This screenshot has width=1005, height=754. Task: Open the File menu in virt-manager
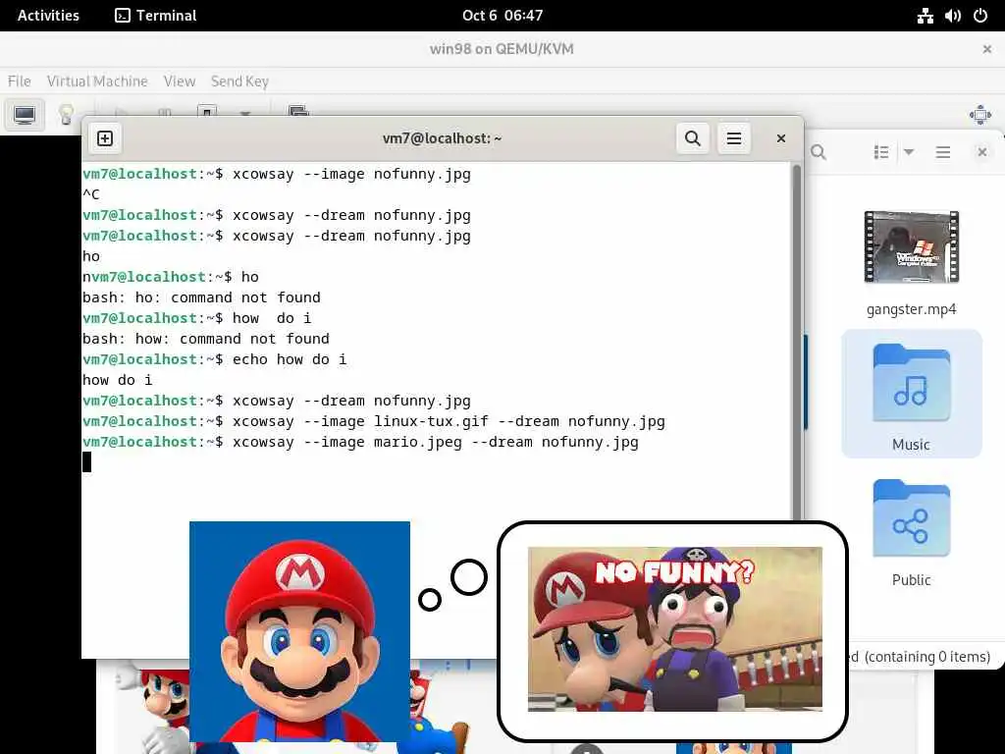(x=20, y=81)
